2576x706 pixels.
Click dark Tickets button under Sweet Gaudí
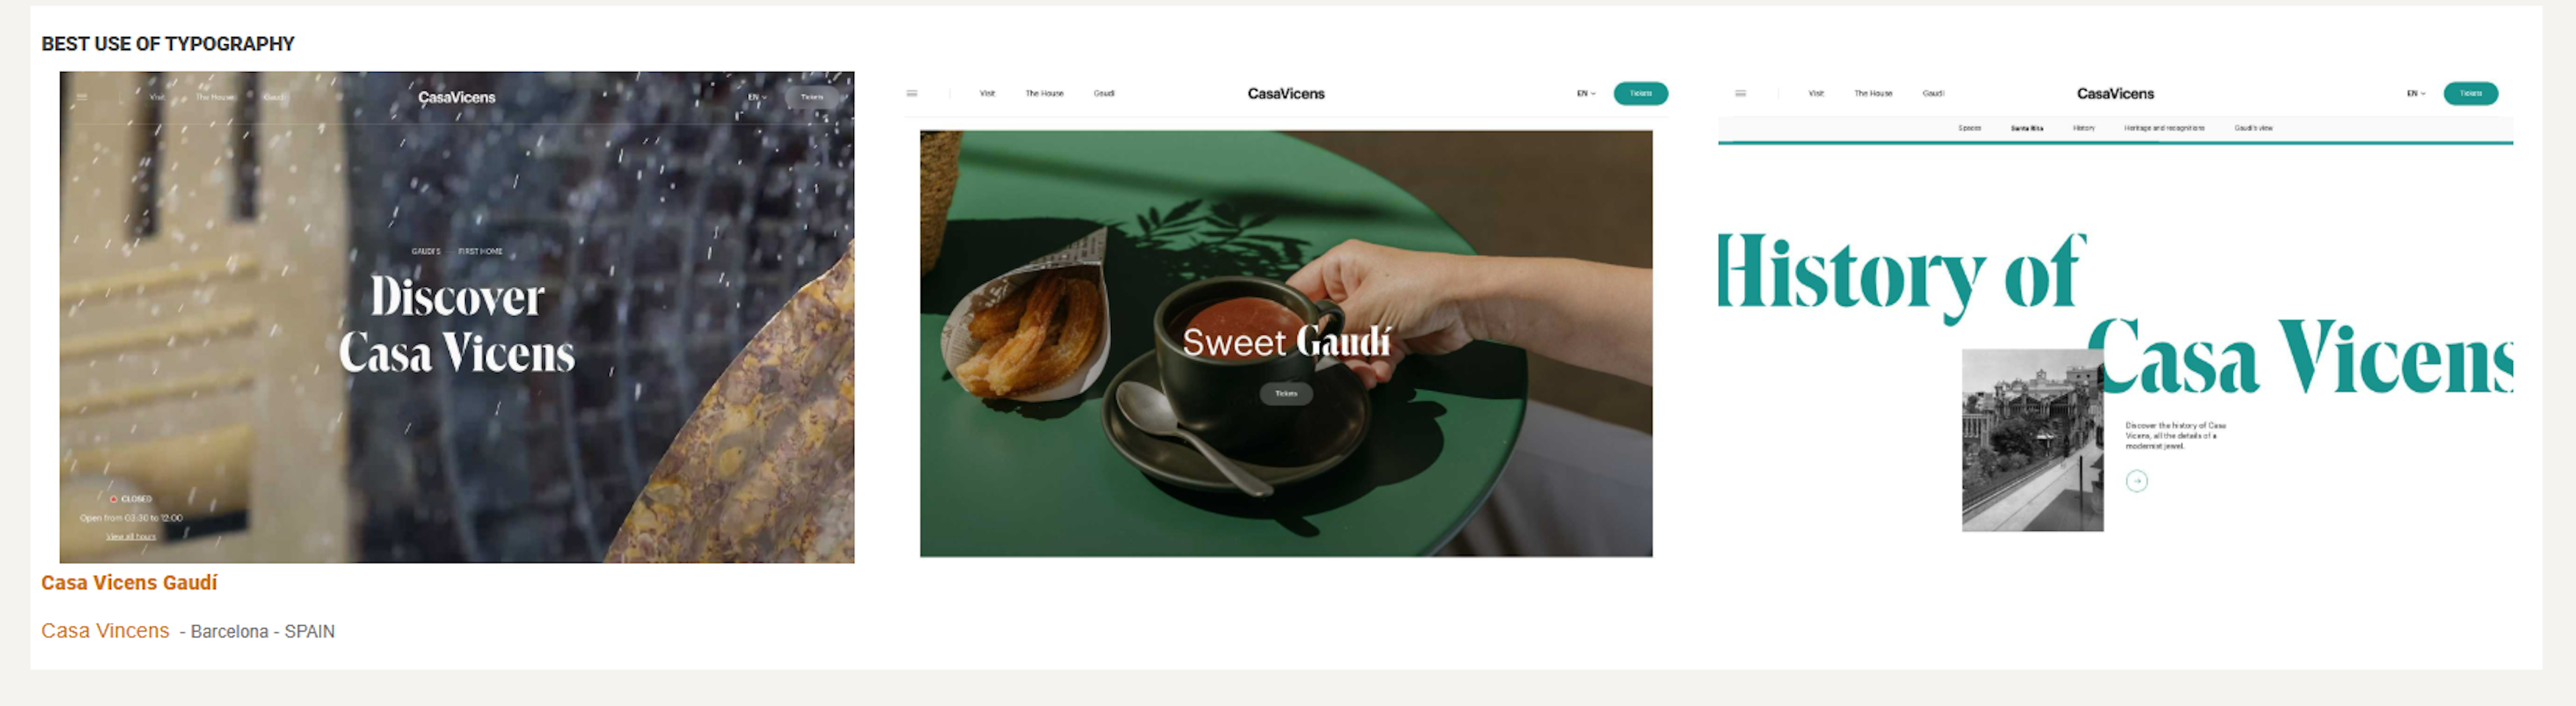1286,393
